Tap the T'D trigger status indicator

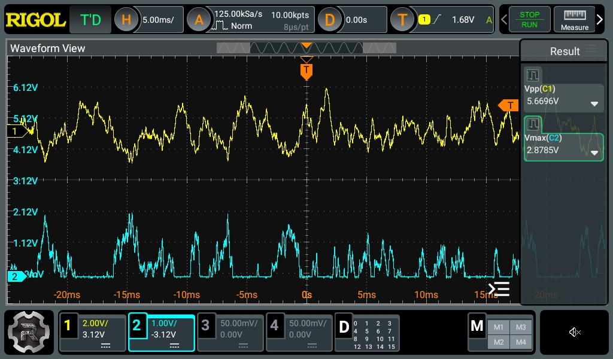pyautogui.click(x=90, y=20)
